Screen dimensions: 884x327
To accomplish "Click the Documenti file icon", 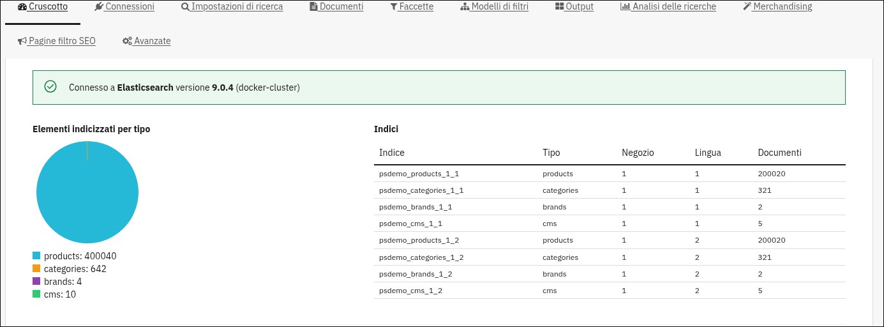I will [x=313, y=7].
